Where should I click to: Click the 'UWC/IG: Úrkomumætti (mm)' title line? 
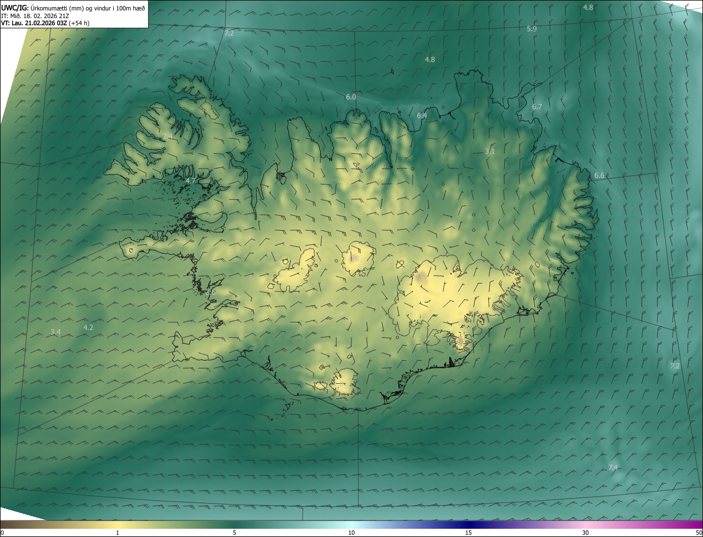[x=73, y=8]
